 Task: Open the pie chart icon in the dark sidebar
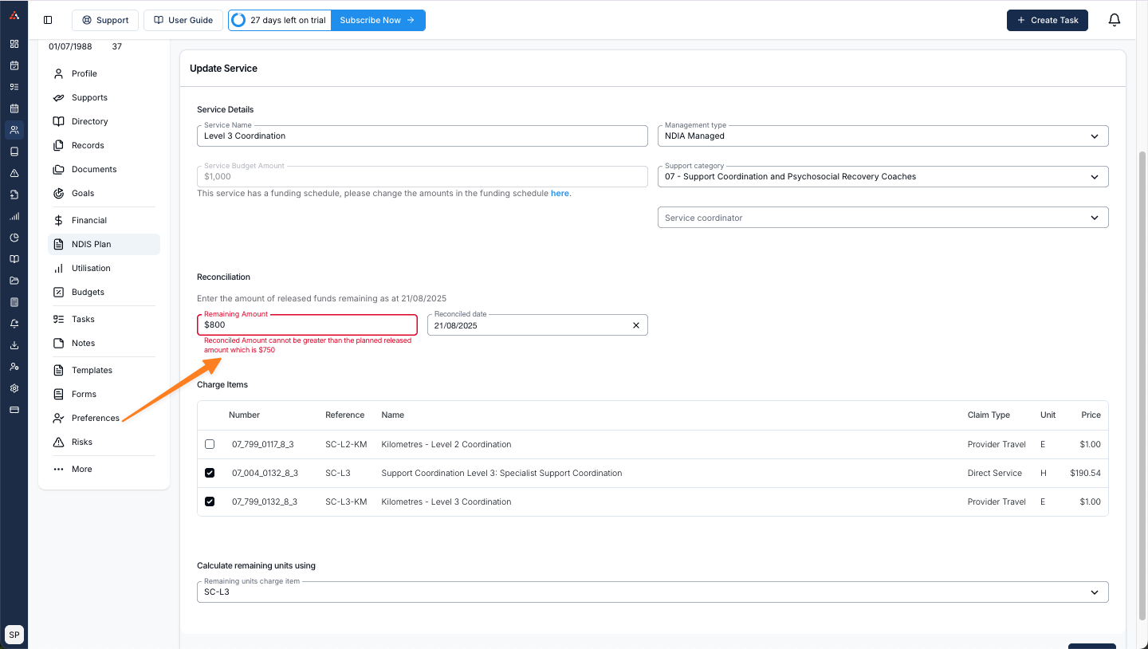14,238
